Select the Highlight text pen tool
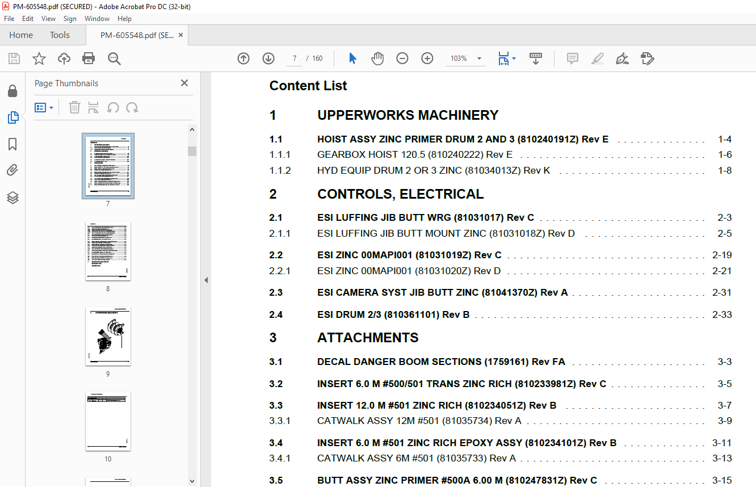Viewport: 756px width, 487px height. 597,58
